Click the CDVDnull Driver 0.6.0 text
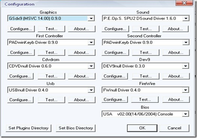This screenshot has width=197, height=138. [x=30, y=66]
